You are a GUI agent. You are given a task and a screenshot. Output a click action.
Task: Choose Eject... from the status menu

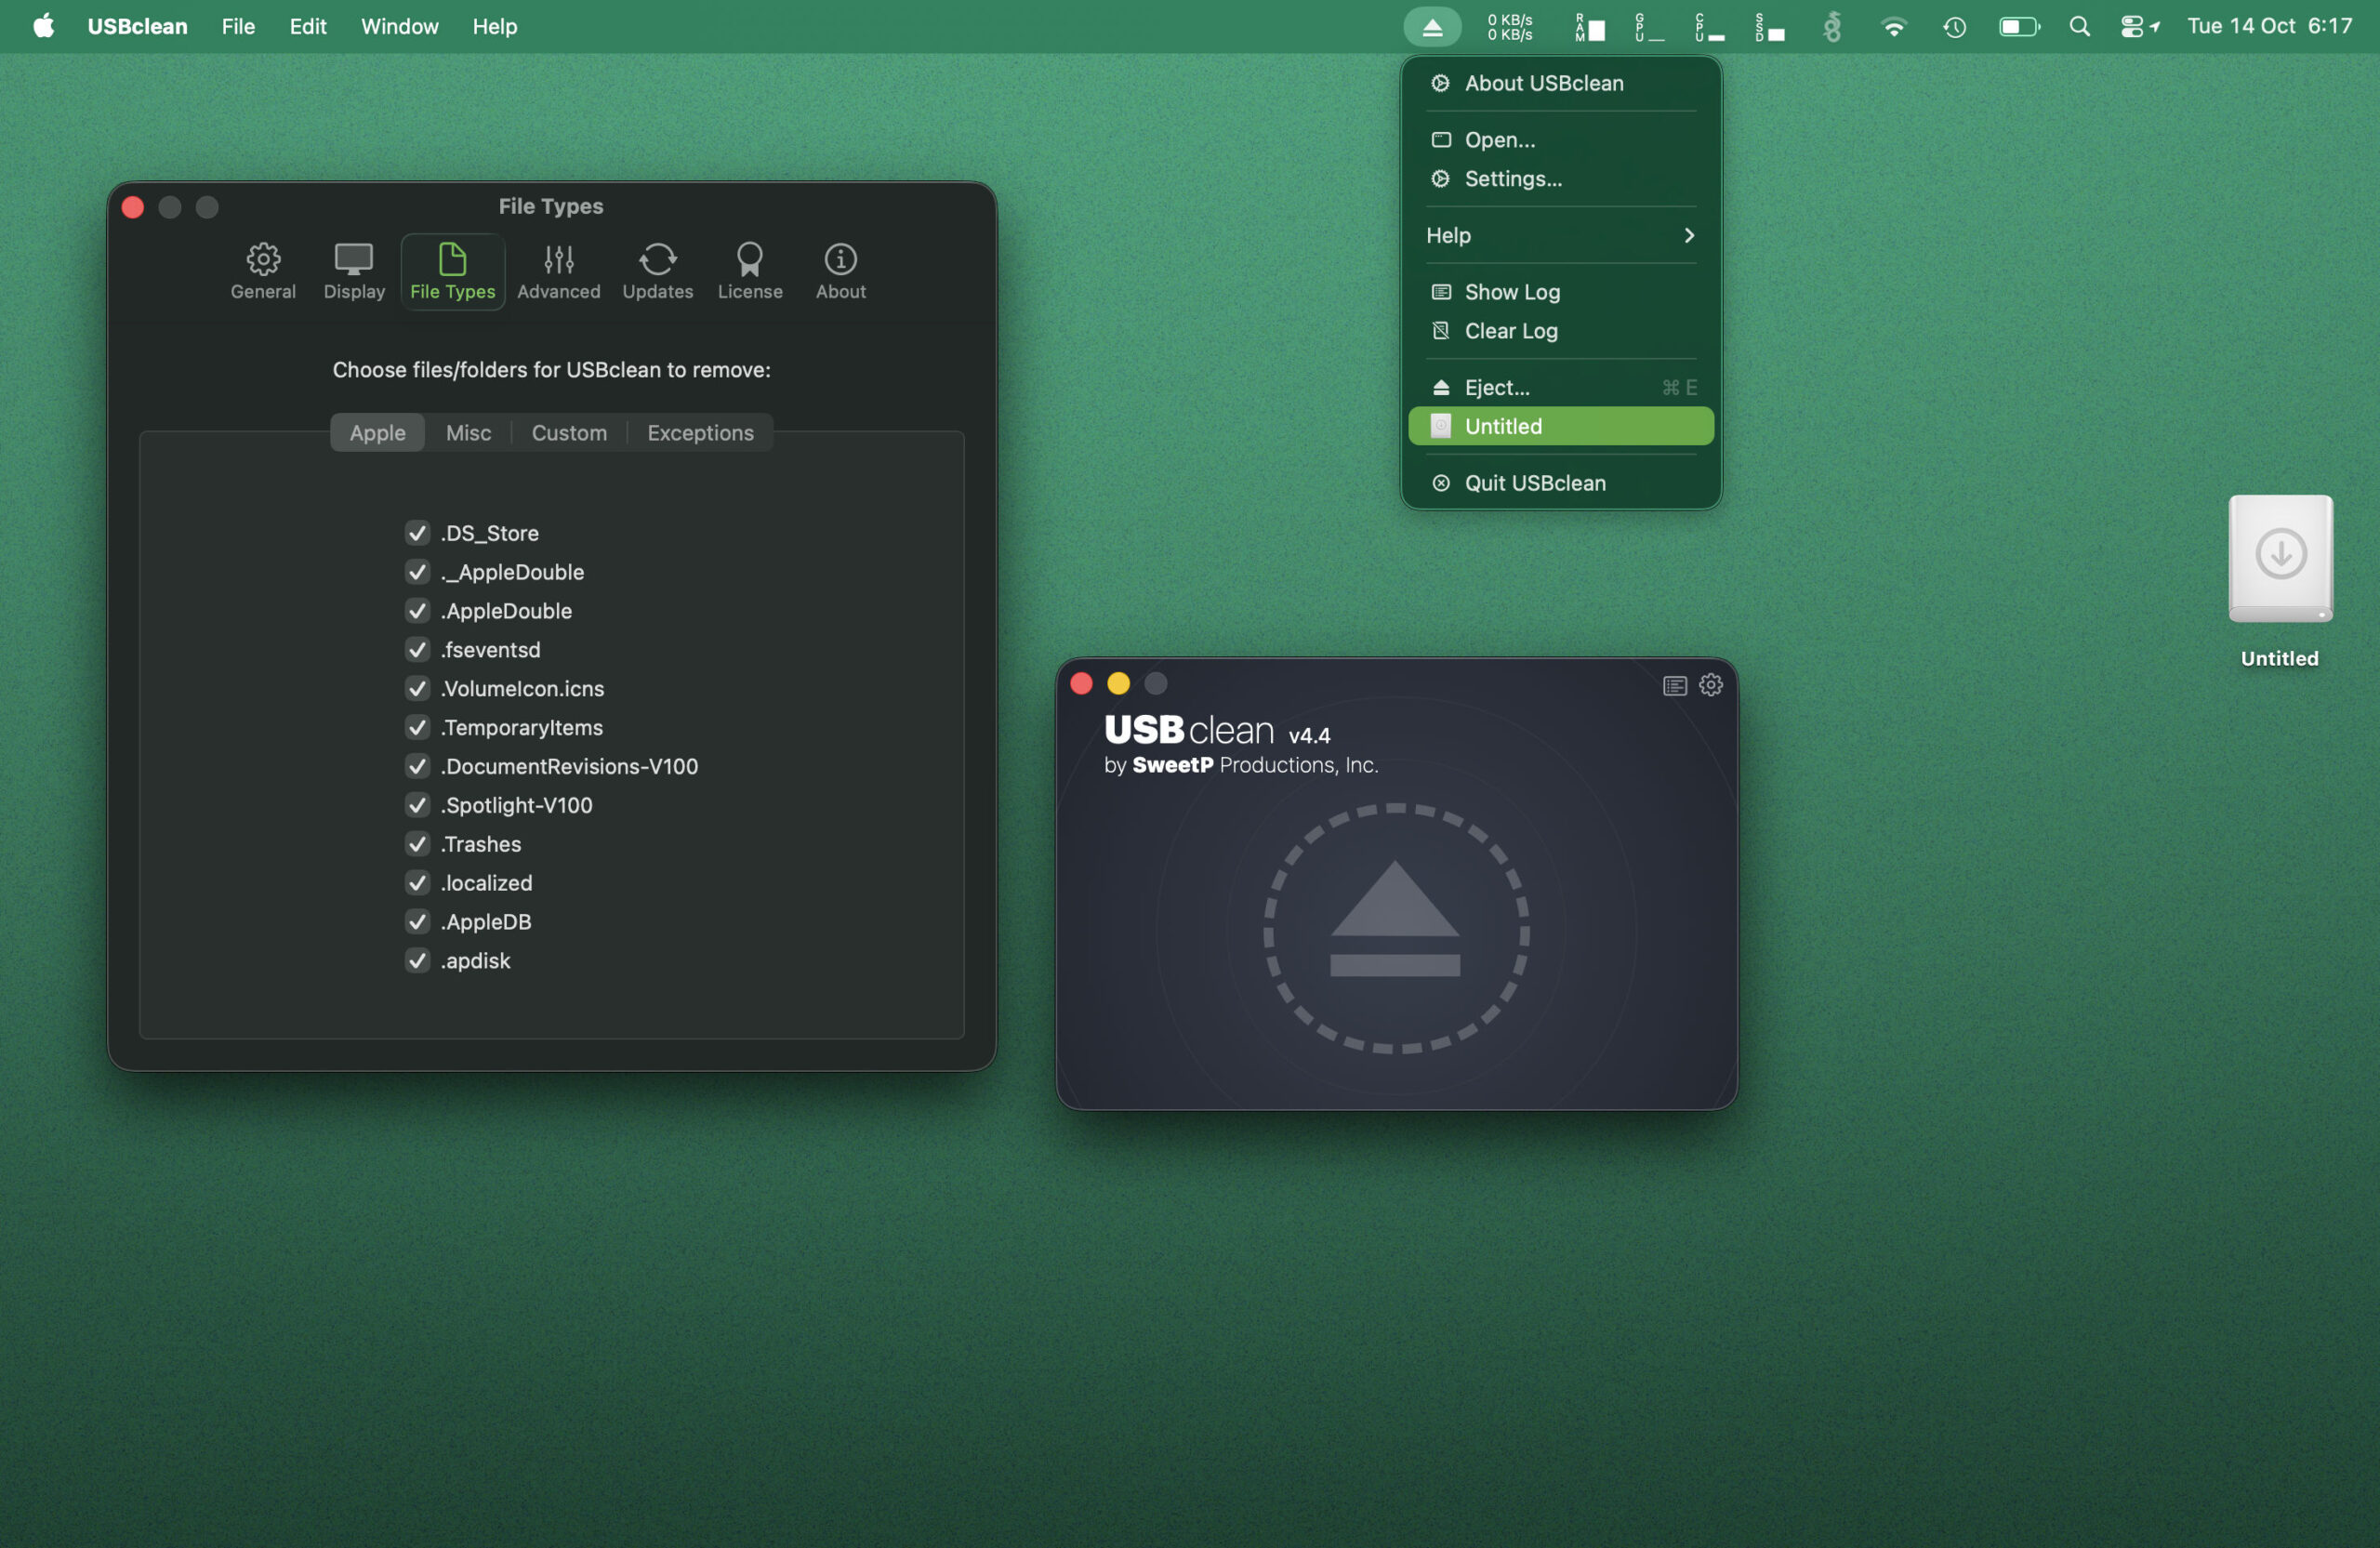(1497, 387)
